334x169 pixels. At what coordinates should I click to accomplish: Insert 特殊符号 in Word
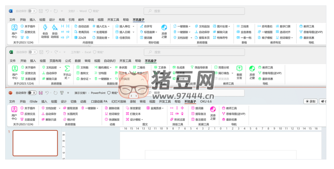tap(220, 38)
